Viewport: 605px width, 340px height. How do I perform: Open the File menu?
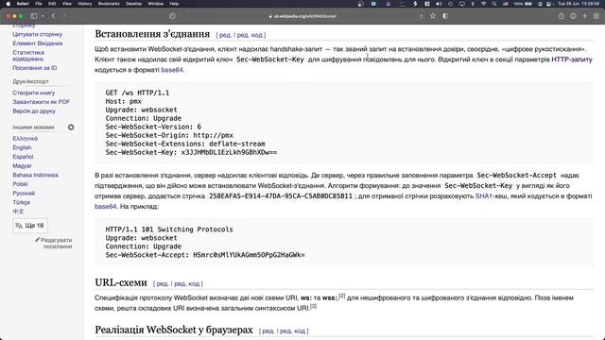point(39,4)
